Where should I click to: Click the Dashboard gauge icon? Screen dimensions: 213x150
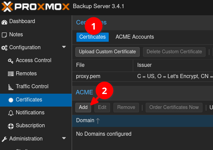coord(4,22)
